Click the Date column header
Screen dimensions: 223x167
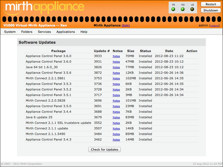pyautogui.click(x=169, y=51)
